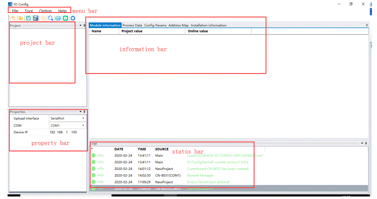Open the tab overflow dropdown at the information panel's right
This screenshot has width=377, height=199.
click(366, 25)
